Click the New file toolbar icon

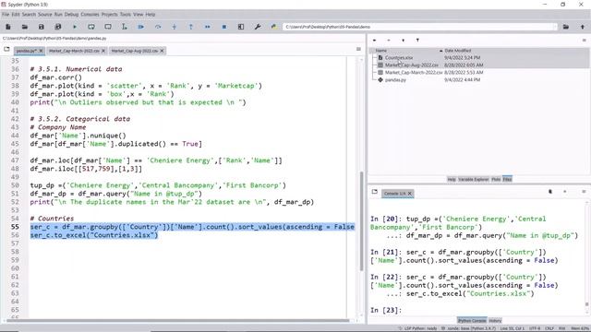click(x=8, y=27)
